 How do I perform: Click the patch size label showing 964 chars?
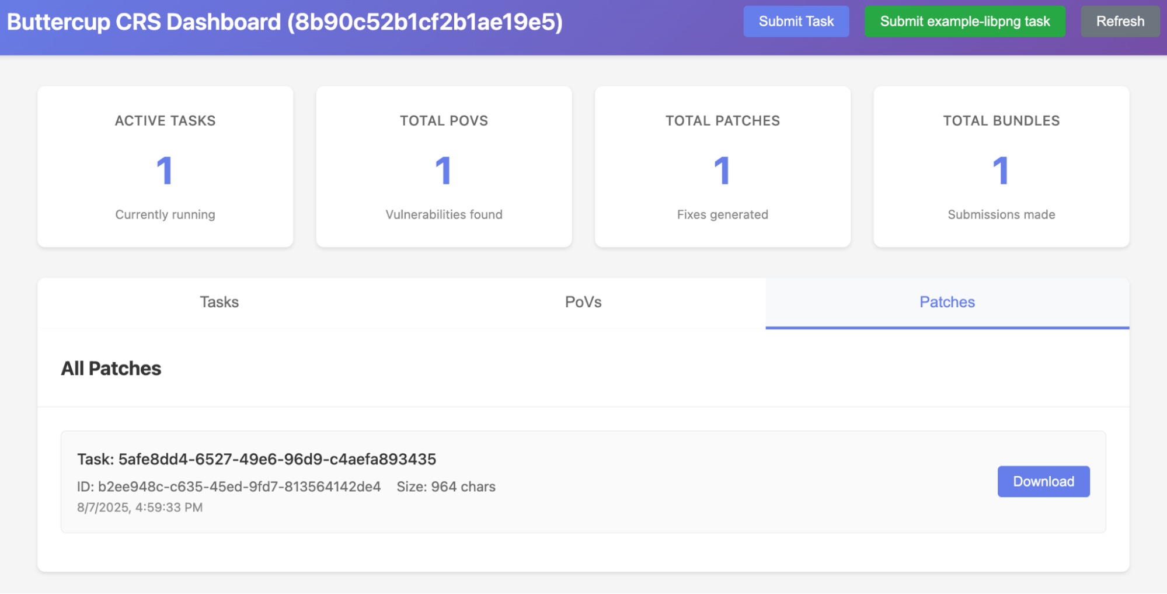click(445, 486)
